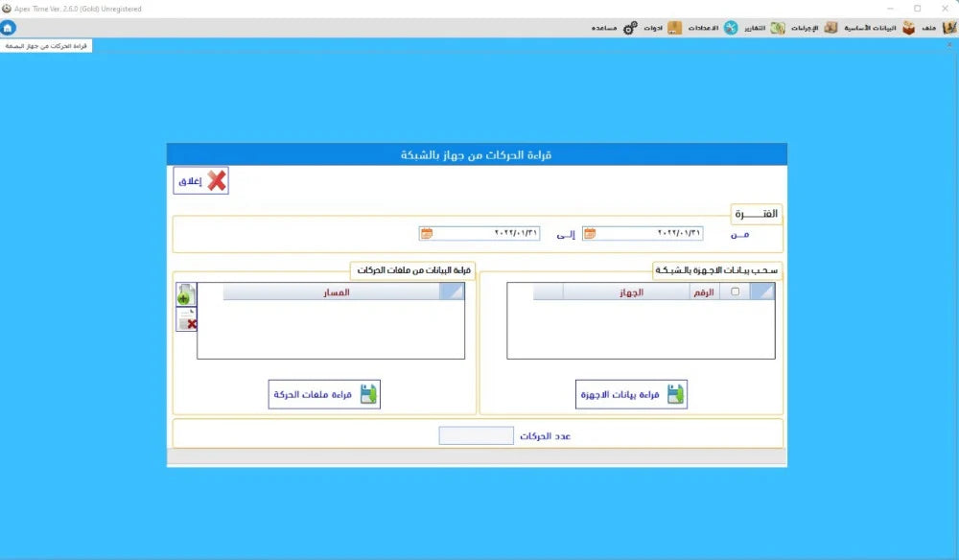Click the home icon at top-left
This screenshot has width=959, height=560.
[x=9, y=28]
